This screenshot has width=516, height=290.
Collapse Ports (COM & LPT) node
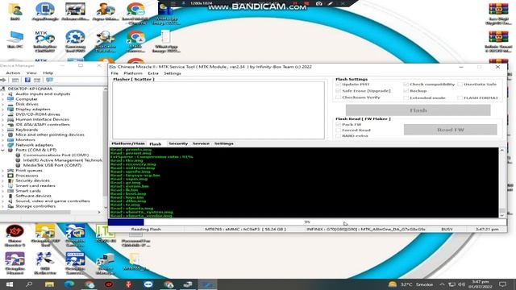coord(3,150)
